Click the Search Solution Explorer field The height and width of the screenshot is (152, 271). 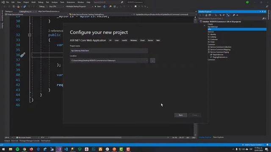pos(230,19)
